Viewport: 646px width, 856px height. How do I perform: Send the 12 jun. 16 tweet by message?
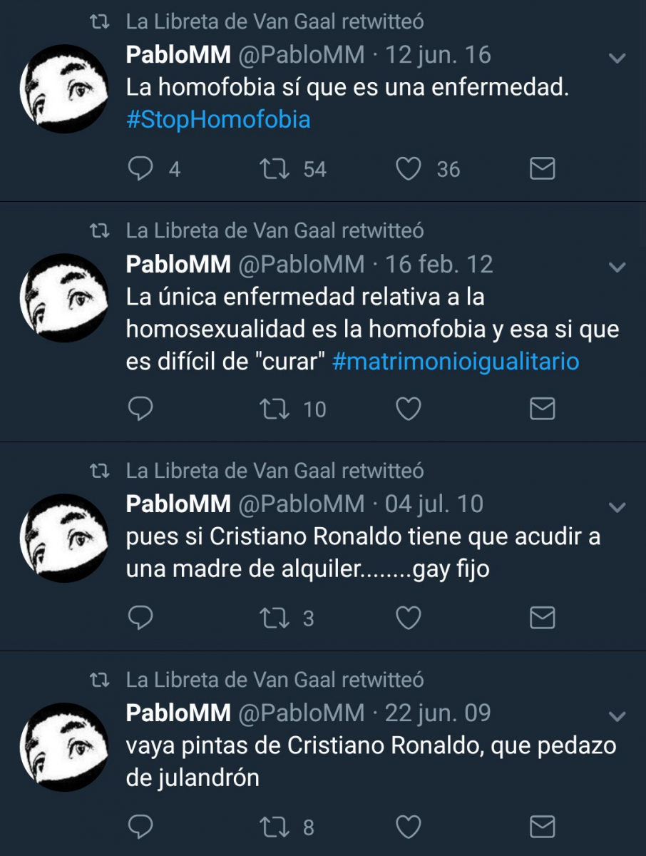(x=543, y=169)
